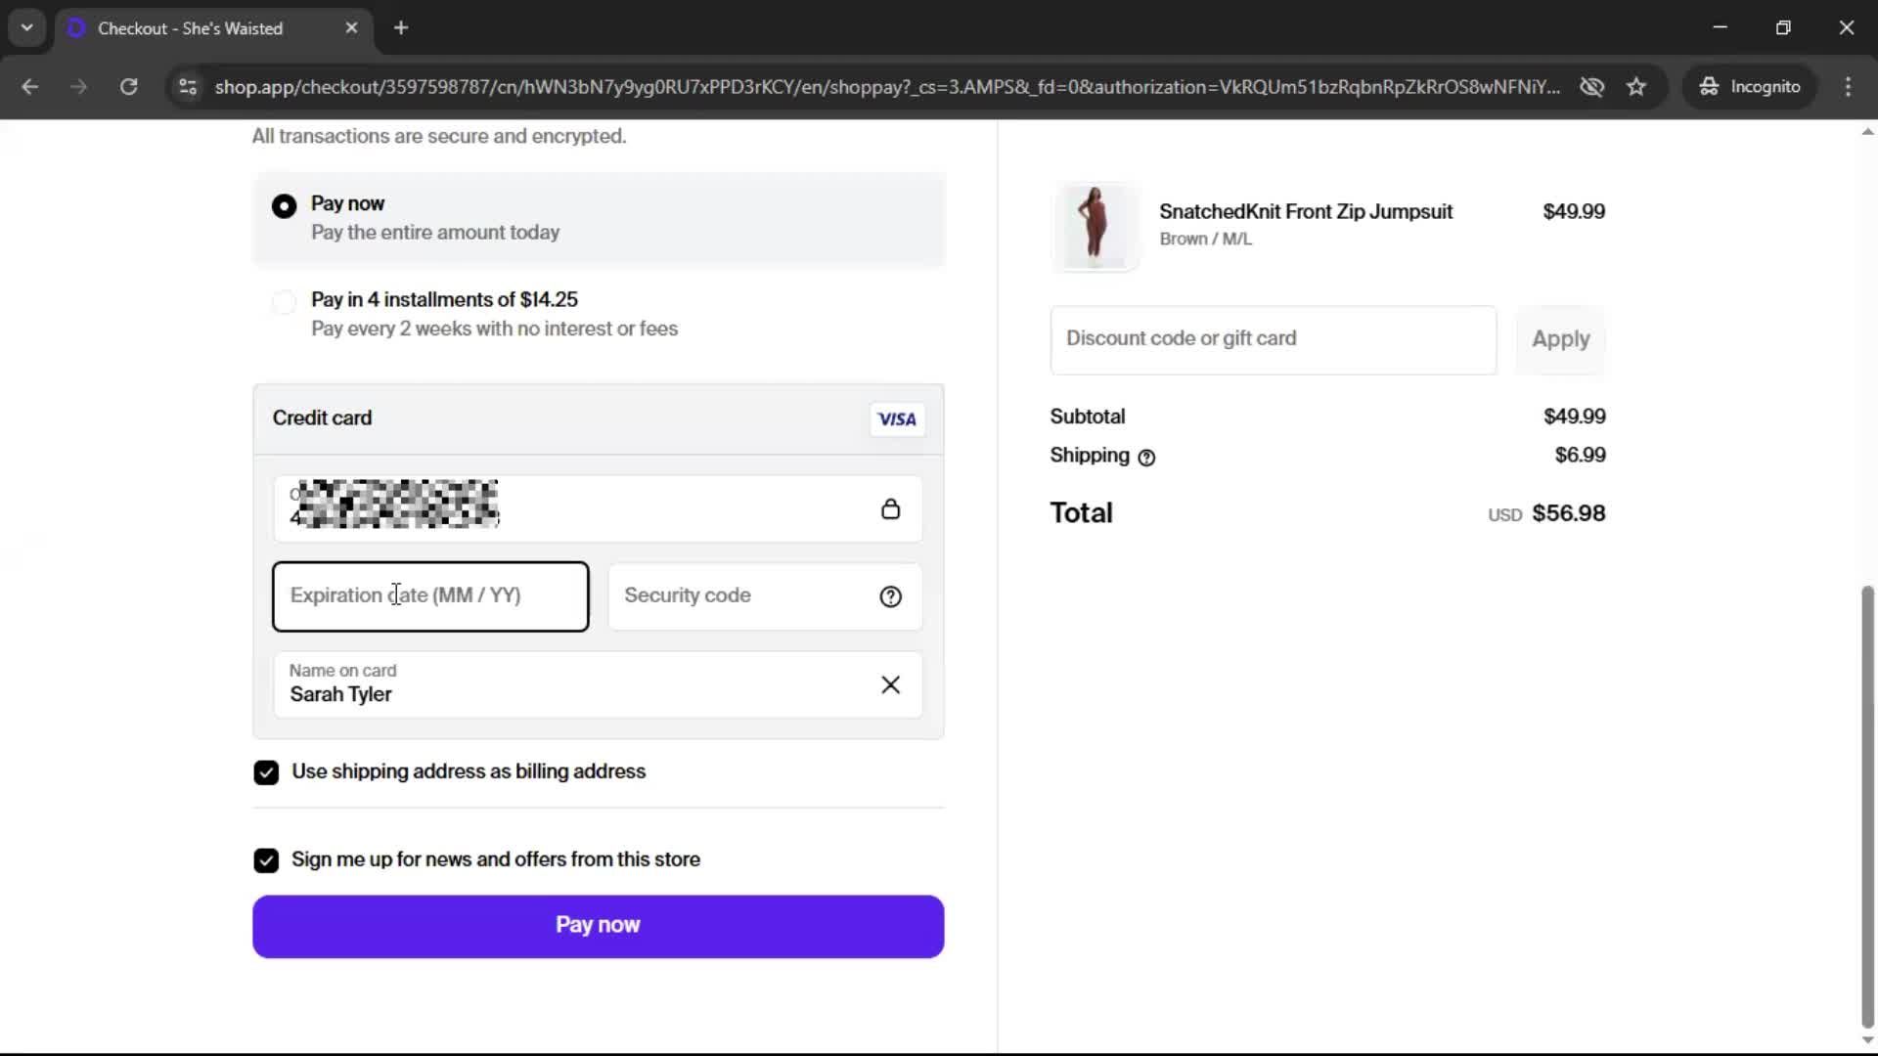
Task: Uncheck Sign me up for news and offers
Action: (266, 860)
